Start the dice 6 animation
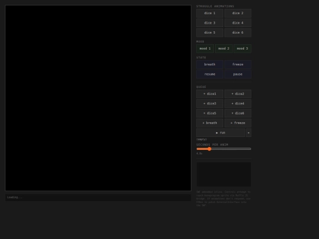Viewport: 319px width, 239px height. click(237, 32)
